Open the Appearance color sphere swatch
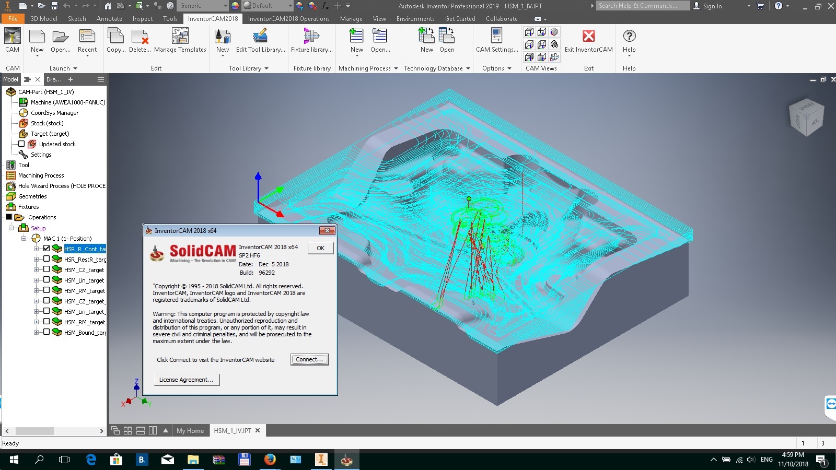836x470 pixels. click(x=235, y=6)
